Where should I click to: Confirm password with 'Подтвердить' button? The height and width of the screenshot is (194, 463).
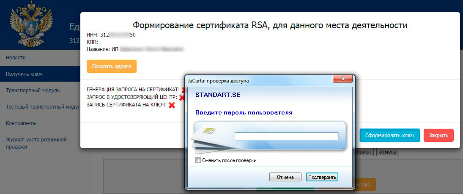(x=322, y=177)
